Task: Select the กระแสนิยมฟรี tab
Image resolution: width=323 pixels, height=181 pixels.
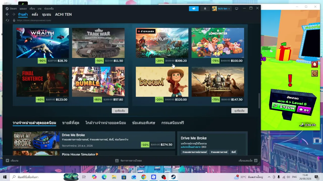Action: coord(173,123)
